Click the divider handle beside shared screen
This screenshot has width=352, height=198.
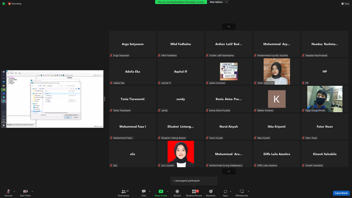[105, 99]
